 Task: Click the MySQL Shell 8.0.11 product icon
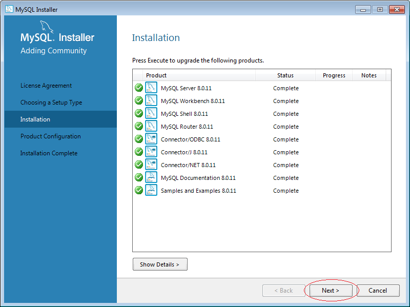point(151,113)
